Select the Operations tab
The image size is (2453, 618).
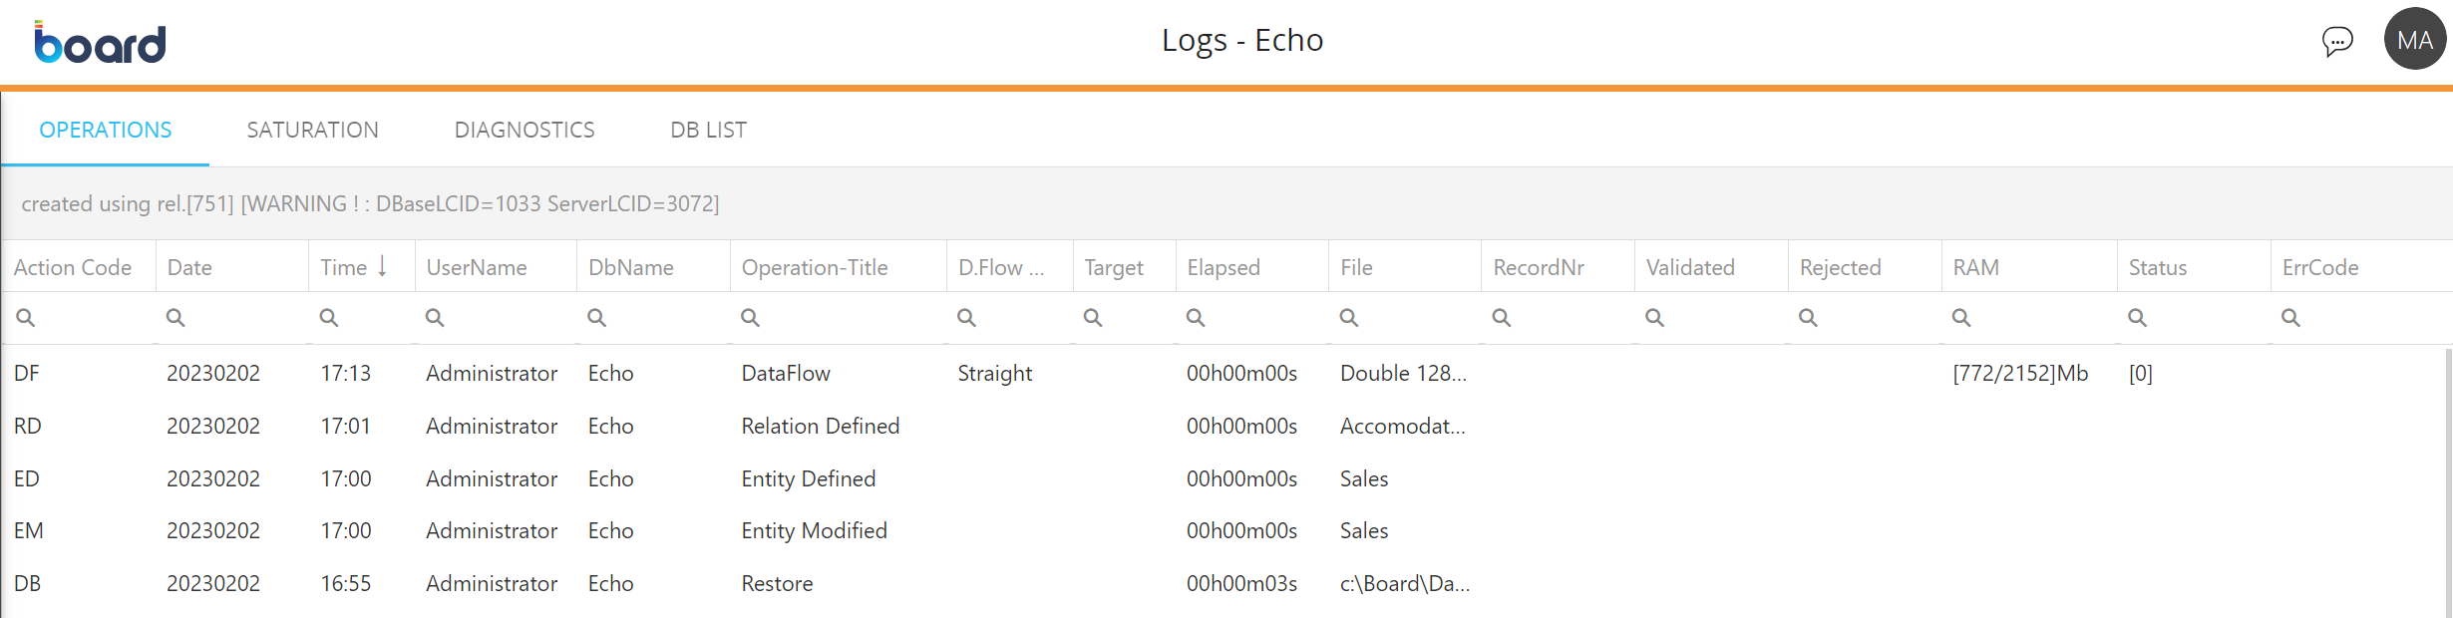tap(106, 130)
